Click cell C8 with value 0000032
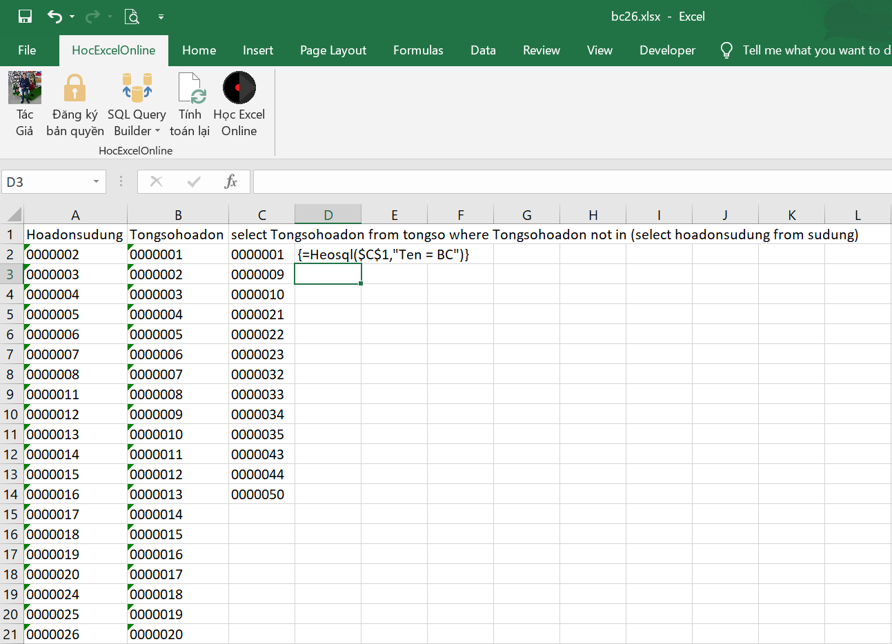 tap(262, 374)
